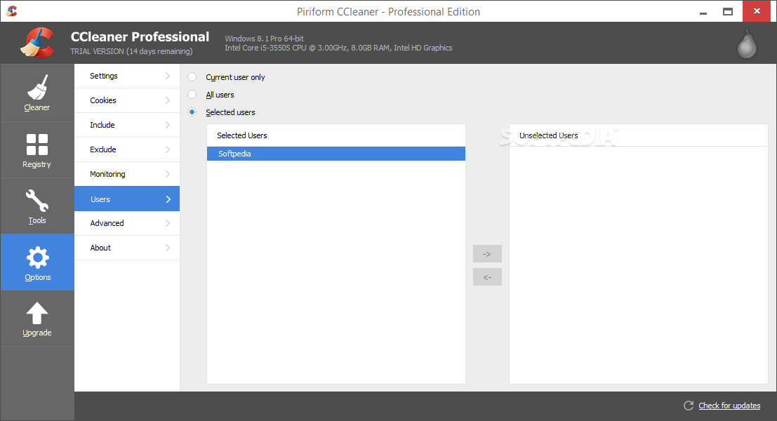Click the right arrow move button

[487, 253]
